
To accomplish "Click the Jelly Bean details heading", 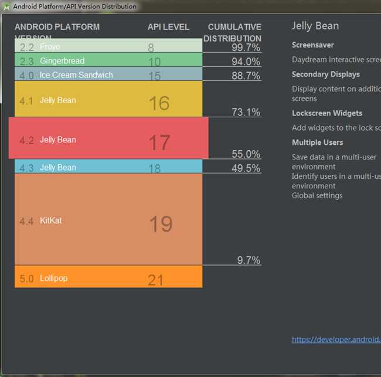I will click(x=315, y=26).
